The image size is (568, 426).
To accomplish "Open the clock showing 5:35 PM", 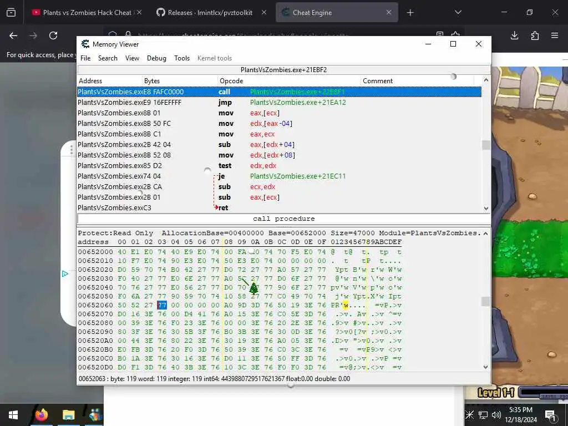I will pyautogui.click(x=520, y=415).
